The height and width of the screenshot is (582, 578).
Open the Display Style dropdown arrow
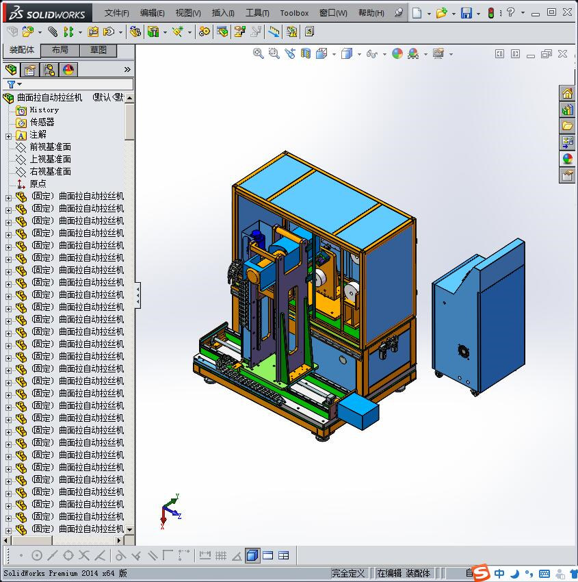(359, 54)
